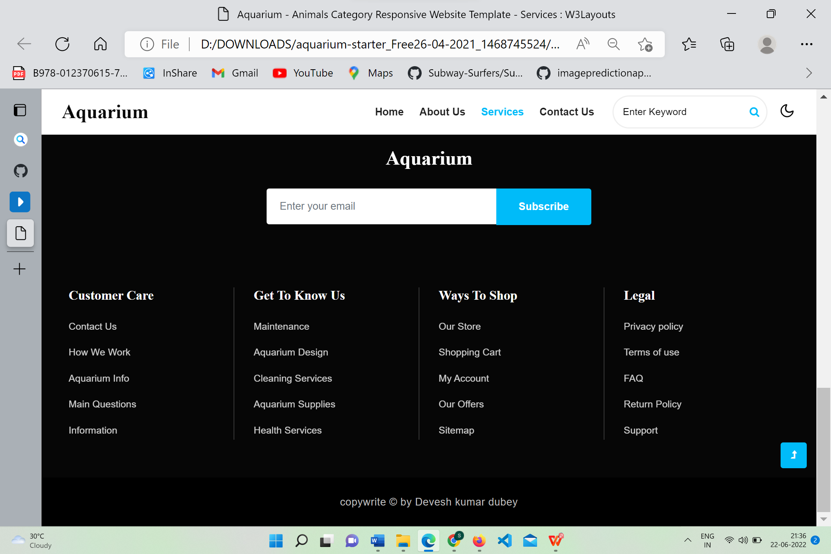Open a new tab with the plus icon
831x554 pixels.
[20, 269]
